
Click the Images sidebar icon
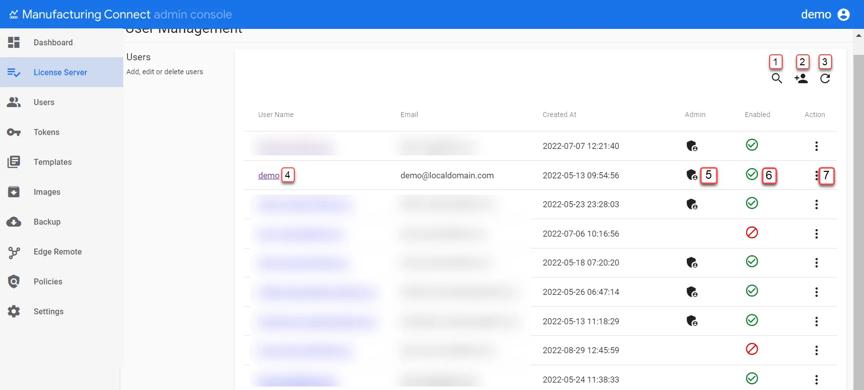pos(14,192)
